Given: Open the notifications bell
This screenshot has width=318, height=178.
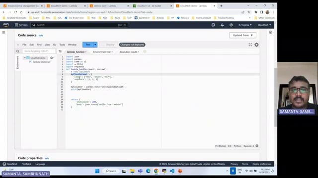Looking at the screenshot, I should point(222,25).
